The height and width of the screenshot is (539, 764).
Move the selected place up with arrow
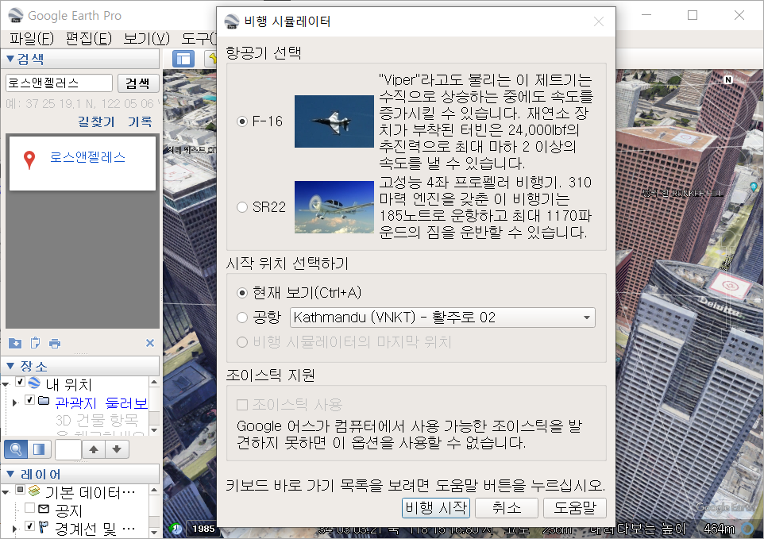tap(94, 449)
